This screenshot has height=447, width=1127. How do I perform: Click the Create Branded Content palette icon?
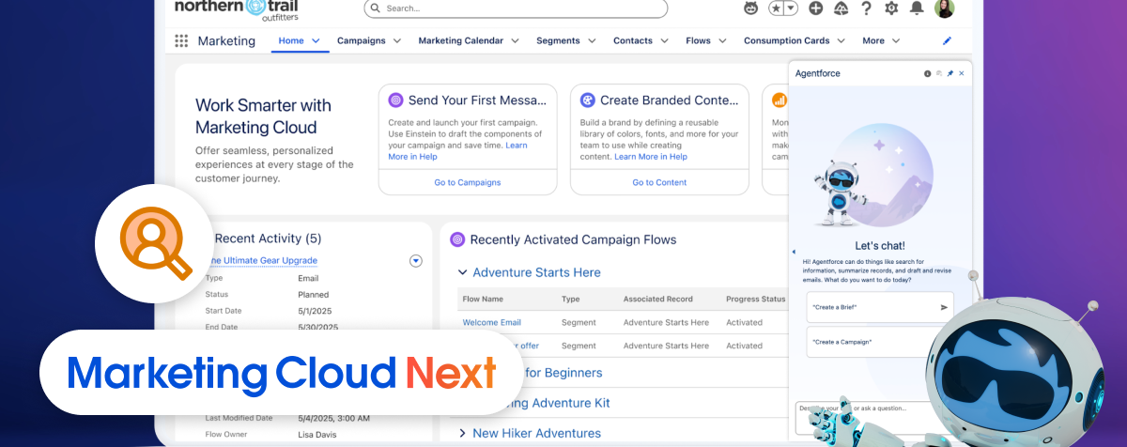pos(588,100)
